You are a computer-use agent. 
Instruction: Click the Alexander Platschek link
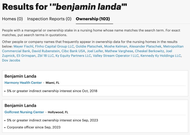pos(145,46)
